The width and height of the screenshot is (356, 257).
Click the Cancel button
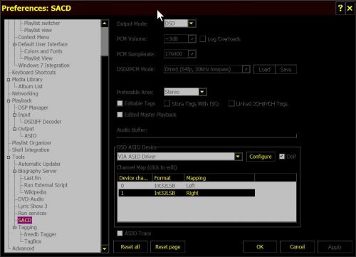[x=298, y=247]
